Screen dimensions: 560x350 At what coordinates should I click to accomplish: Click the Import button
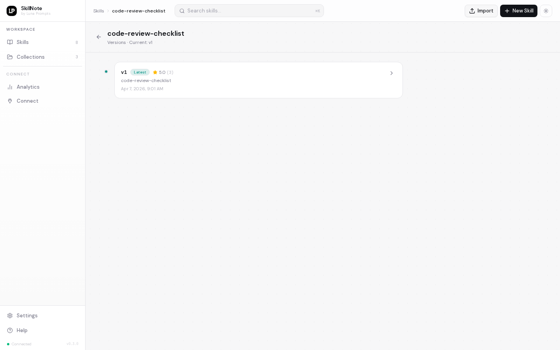481,11
